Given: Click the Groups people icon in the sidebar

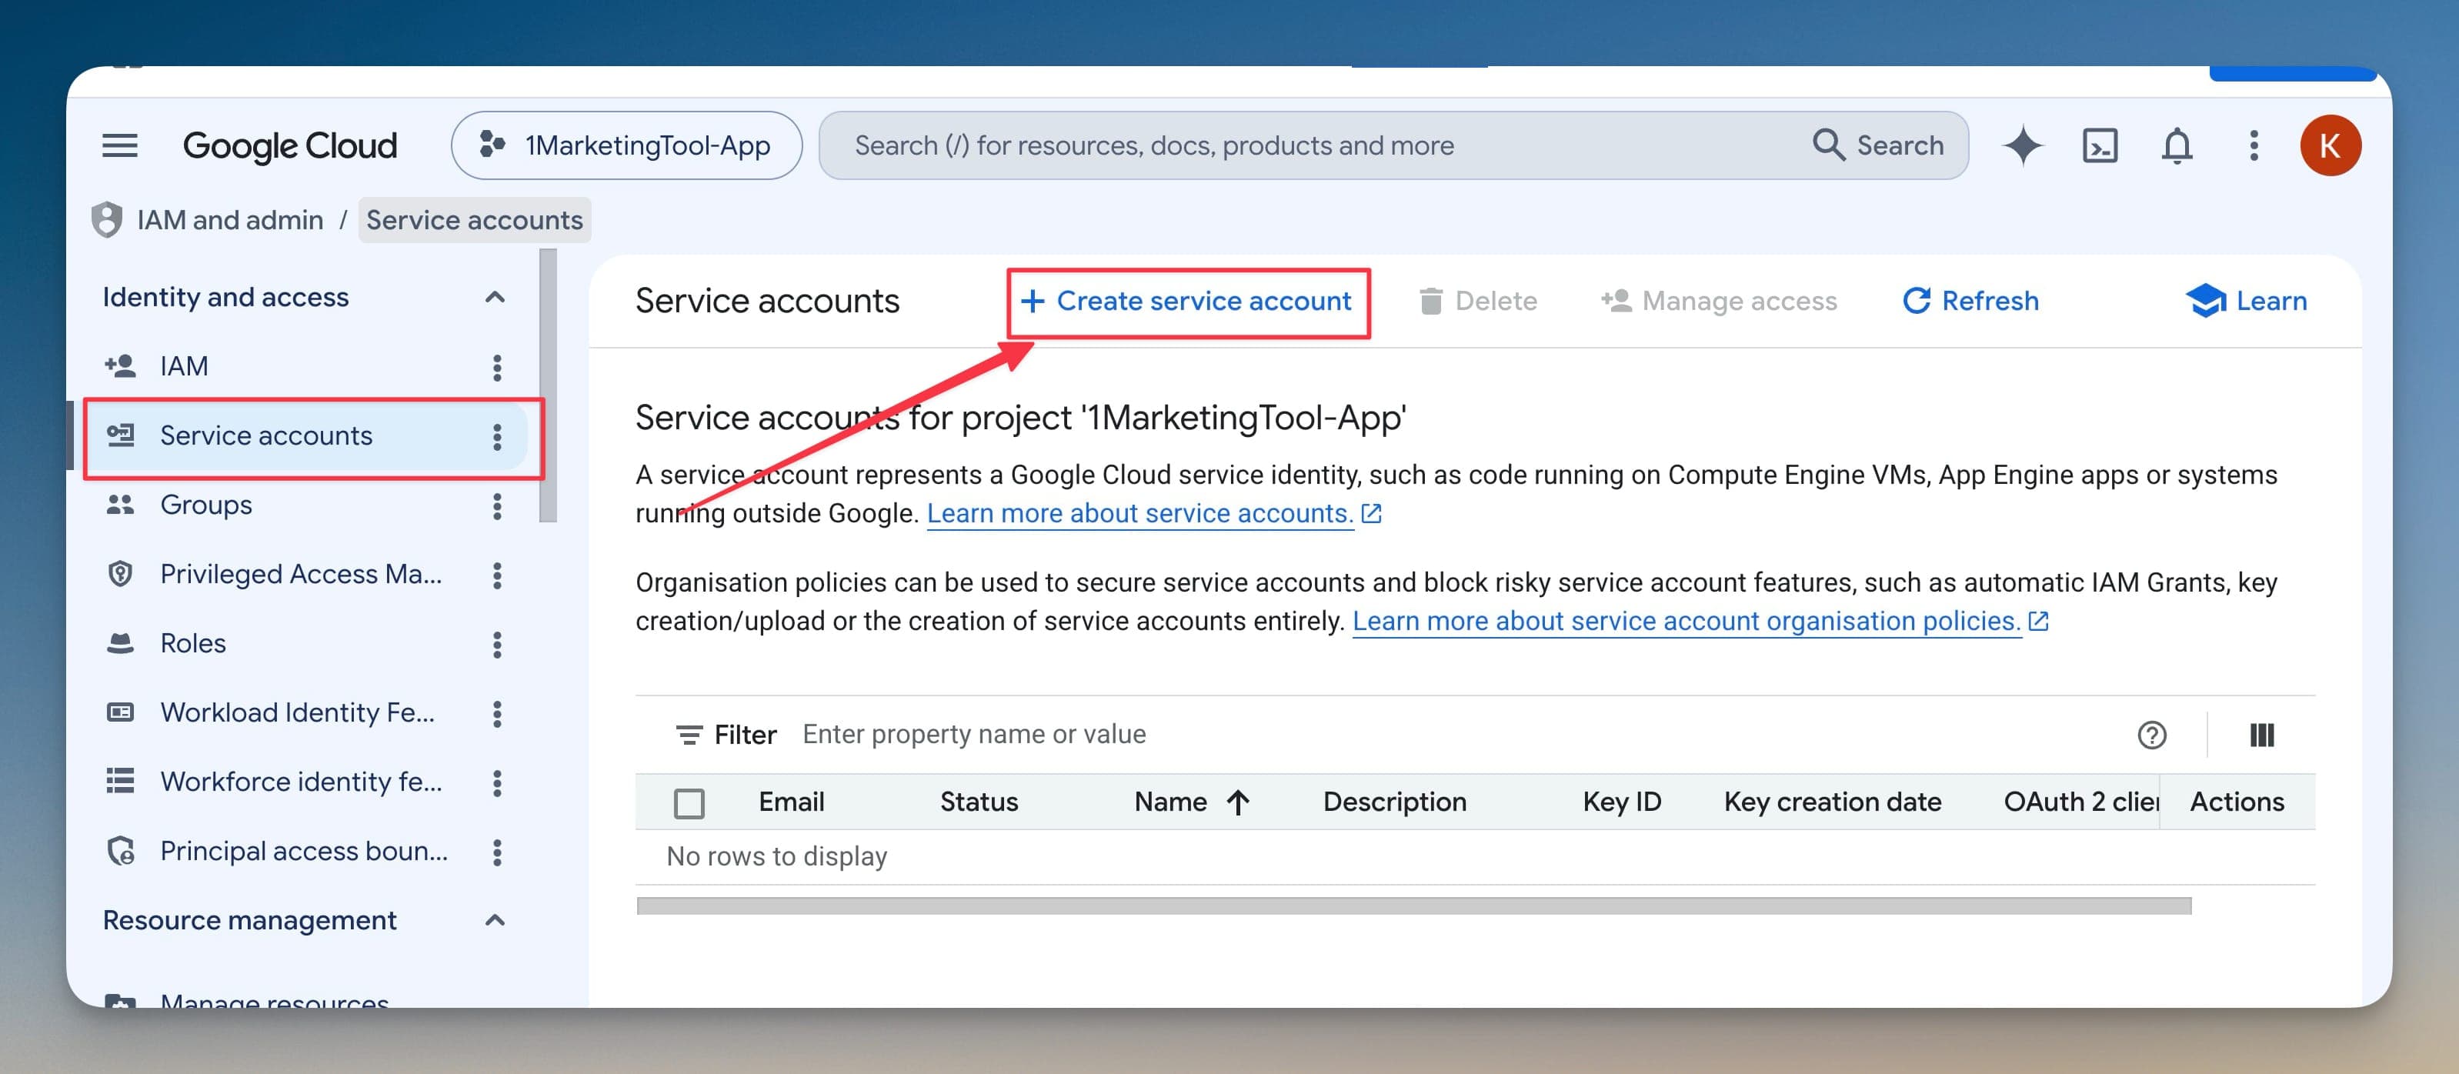Looking at the screenshot, I should [120, 504].
